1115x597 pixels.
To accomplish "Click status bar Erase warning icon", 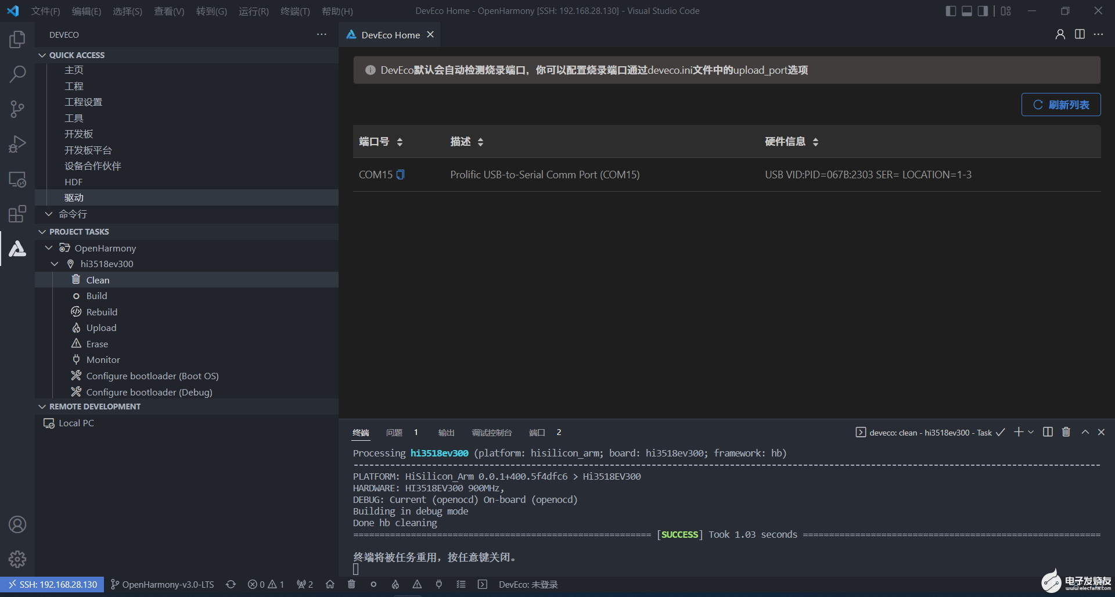I will tap(417, 584).
